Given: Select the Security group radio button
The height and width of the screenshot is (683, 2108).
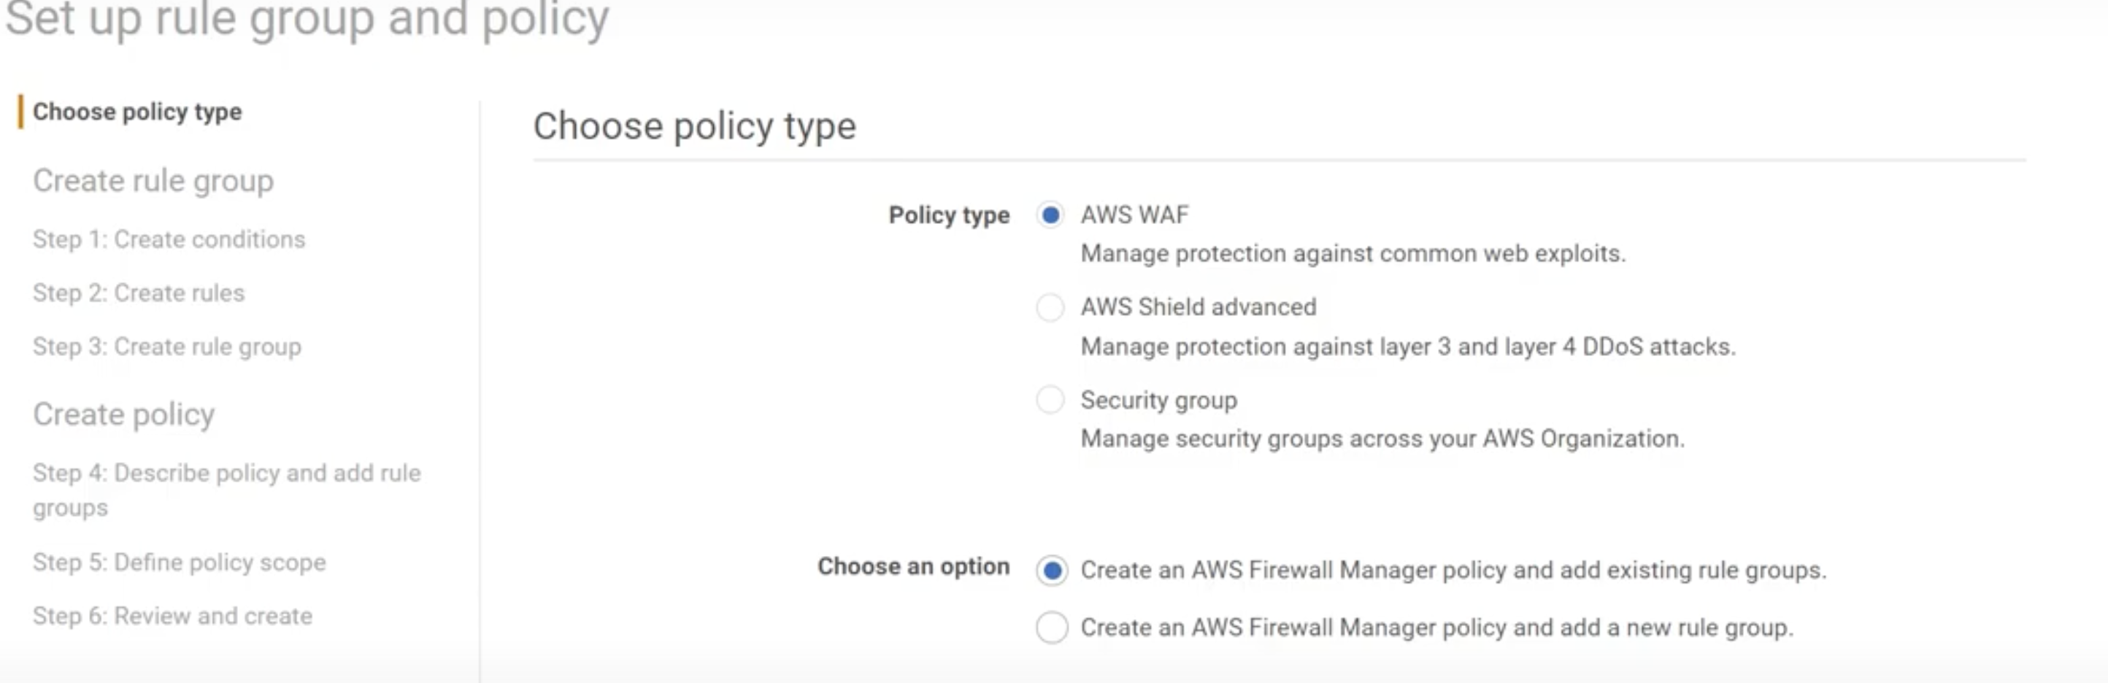Looking at the screenshot, I should click(x=1051, y=400).
